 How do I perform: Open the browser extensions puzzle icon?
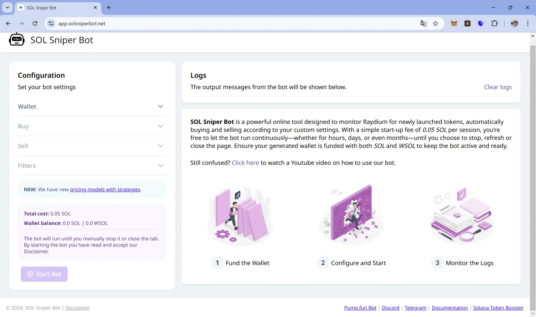pyautogui.click(x=495, y=23)
